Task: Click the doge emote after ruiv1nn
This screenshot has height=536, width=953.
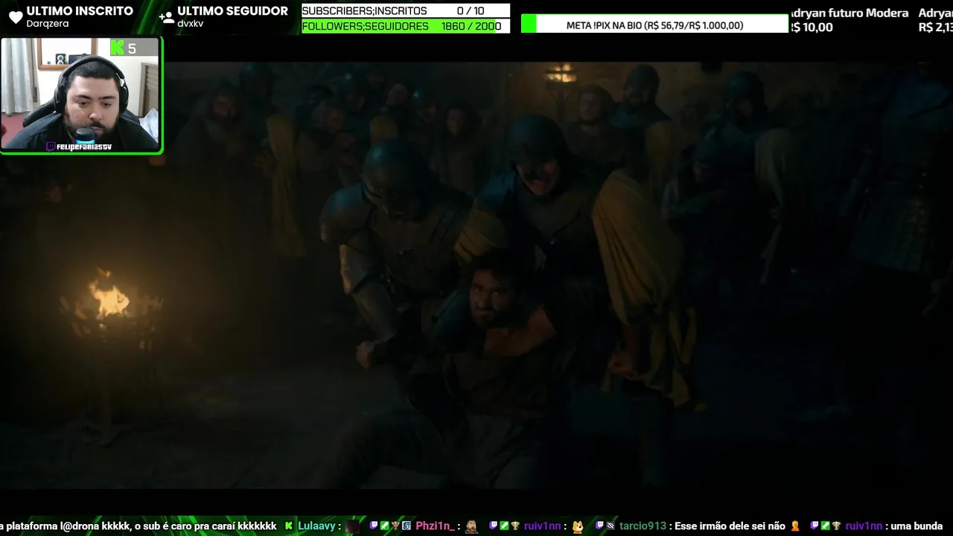Action: coord(578,526)
